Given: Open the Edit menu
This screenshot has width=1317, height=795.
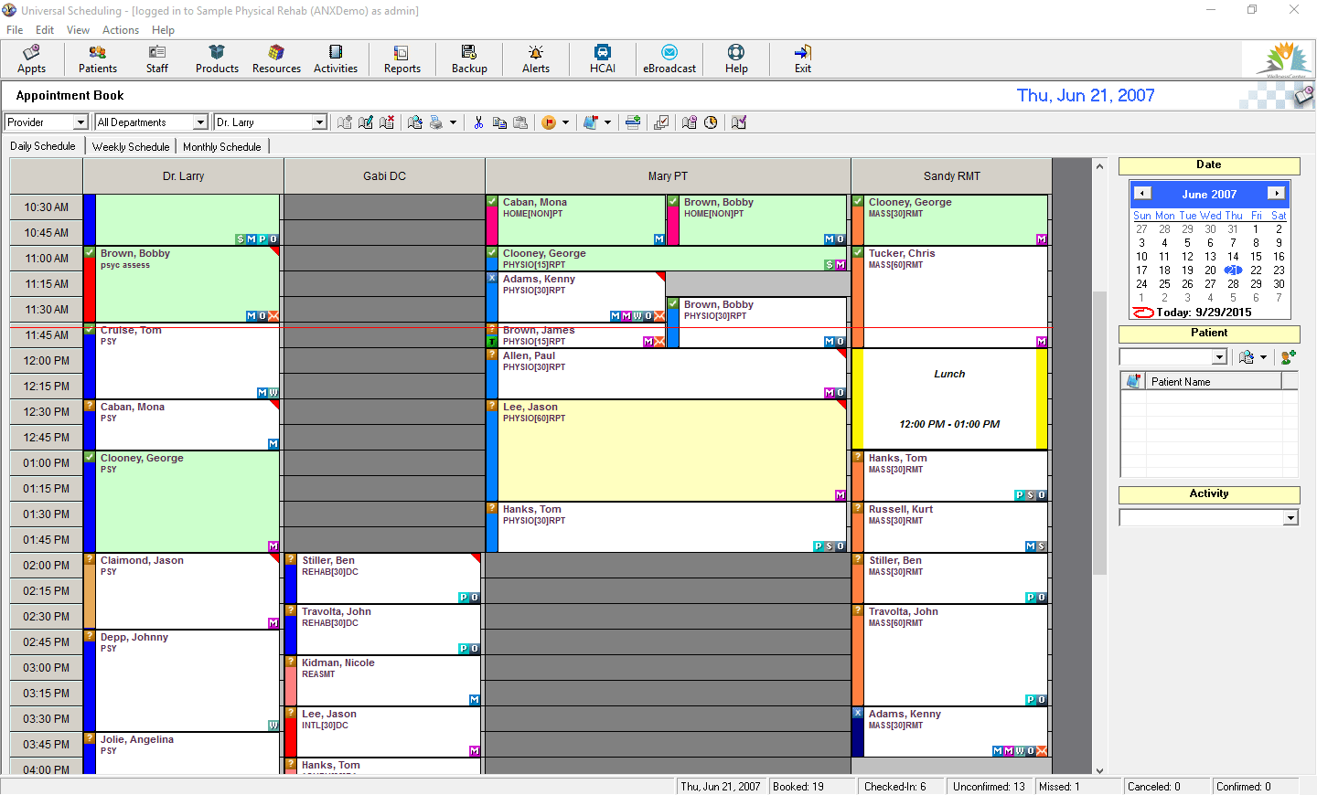Looking at the screenshot, I should click(x=45, y=30).
